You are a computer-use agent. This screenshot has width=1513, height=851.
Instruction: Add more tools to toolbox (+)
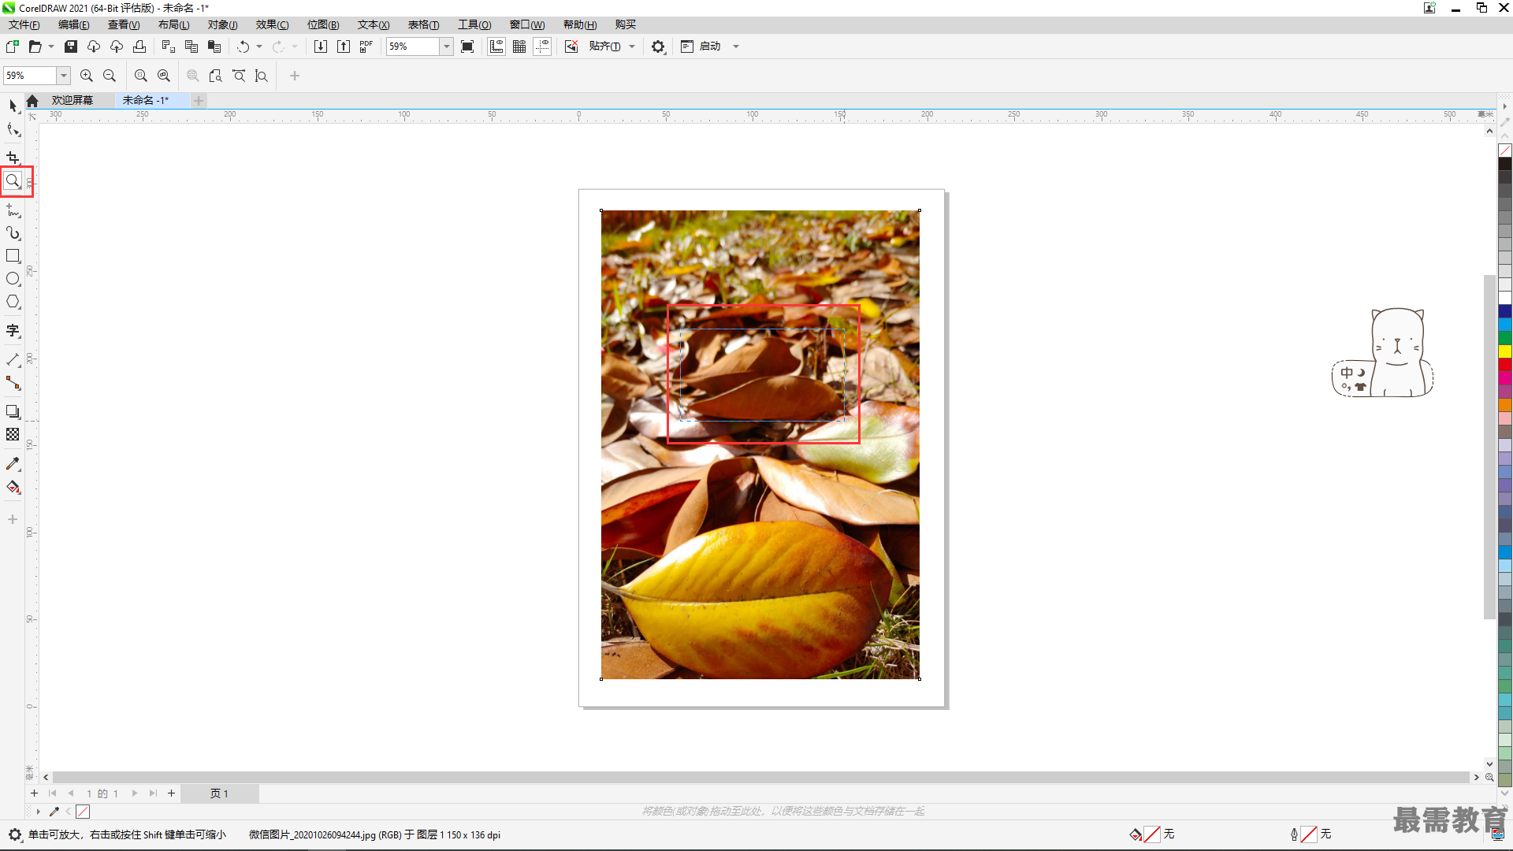[x=13, y=519]
